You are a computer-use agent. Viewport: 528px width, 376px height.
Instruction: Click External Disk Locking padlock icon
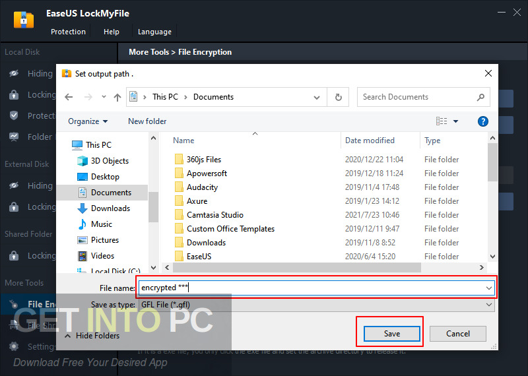[x=14, y=206]
